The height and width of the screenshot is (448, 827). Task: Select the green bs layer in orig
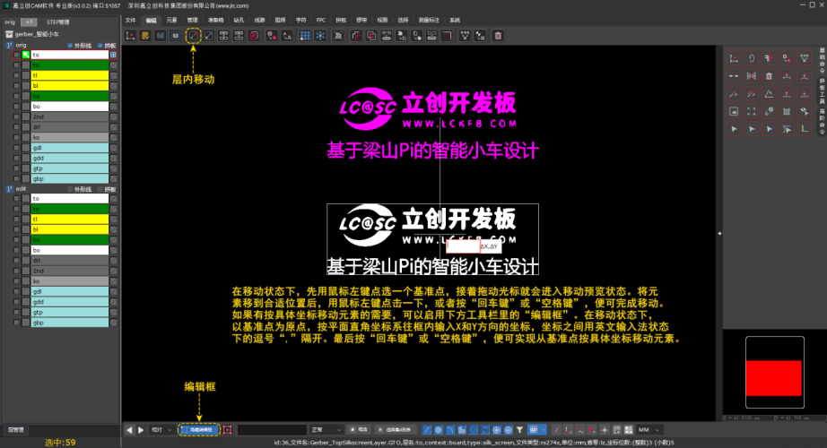(70, 97)
